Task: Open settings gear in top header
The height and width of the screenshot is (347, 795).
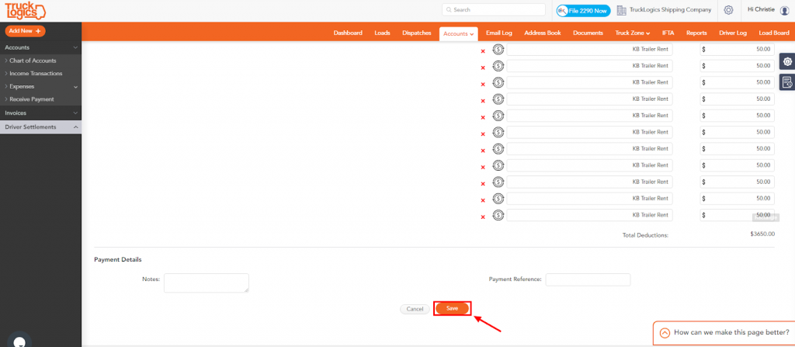Action: [x=728, y=10]
